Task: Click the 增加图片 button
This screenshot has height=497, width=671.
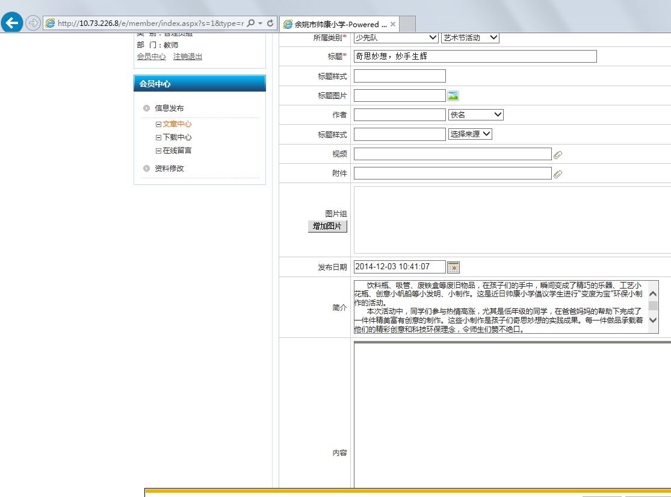Action: pyautogui.click(x=327, y=227)
